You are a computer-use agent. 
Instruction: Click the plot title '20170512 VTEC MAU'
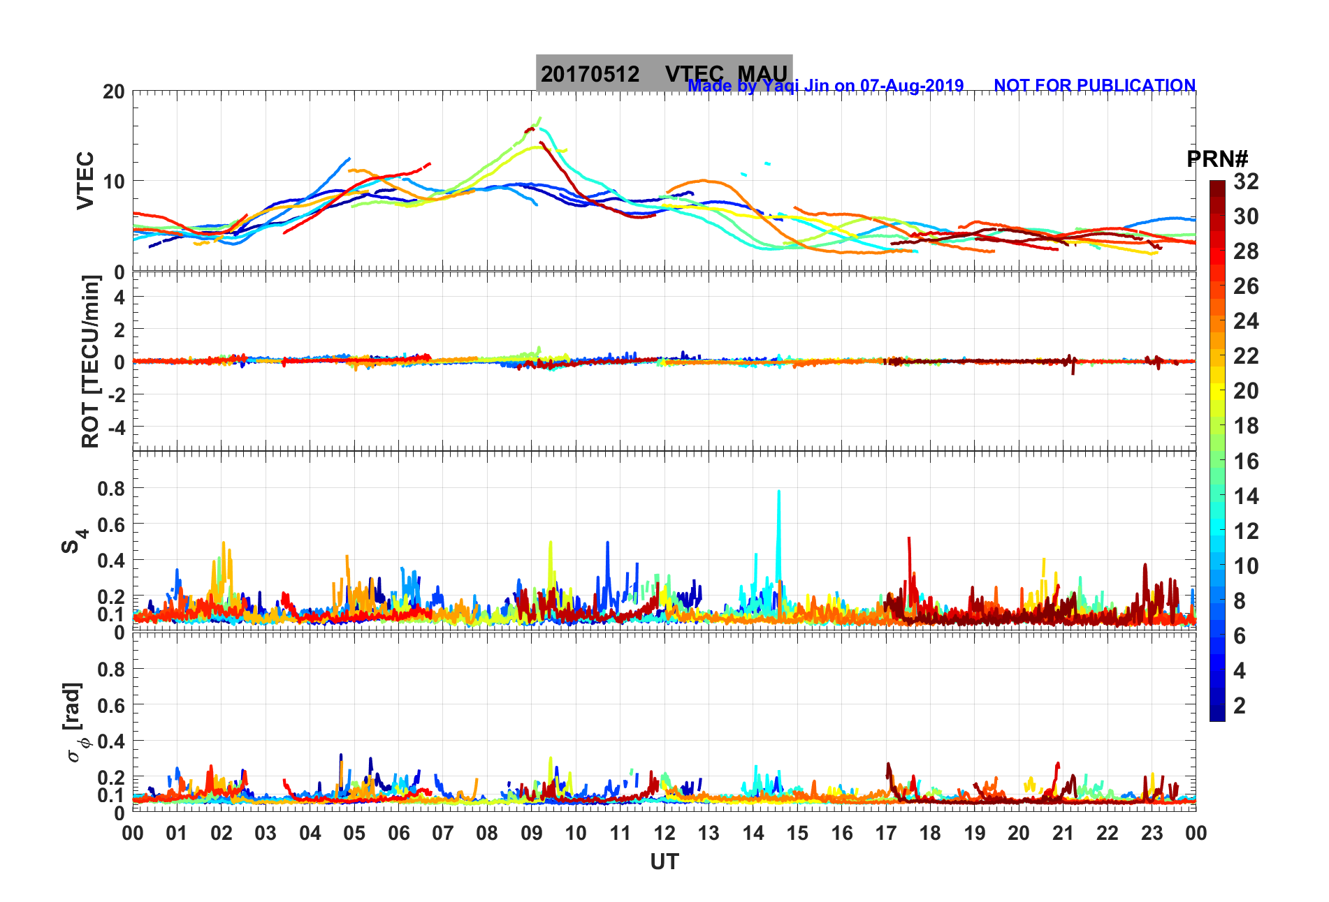pos(664,73)
